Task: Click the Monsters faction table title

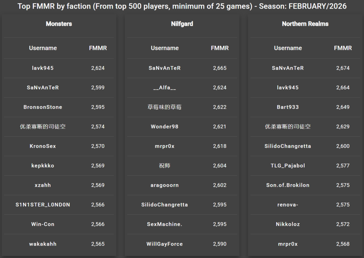Action: point(59,24)
